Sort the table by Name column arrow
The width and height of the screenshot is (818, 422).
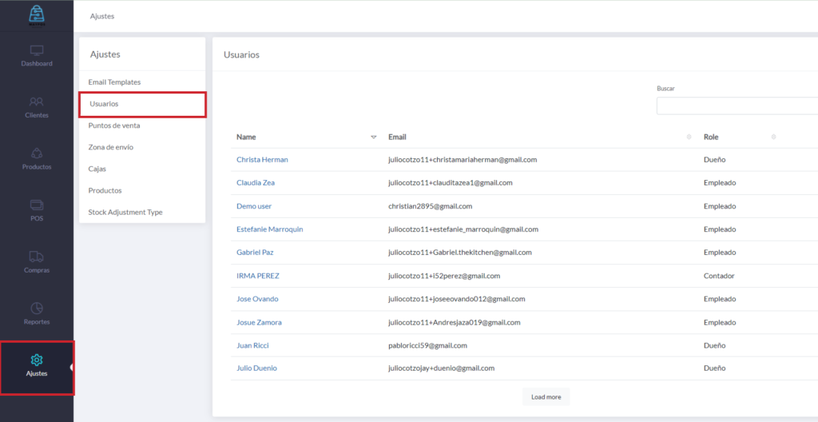pyautogui.click(x=373, y=137)
